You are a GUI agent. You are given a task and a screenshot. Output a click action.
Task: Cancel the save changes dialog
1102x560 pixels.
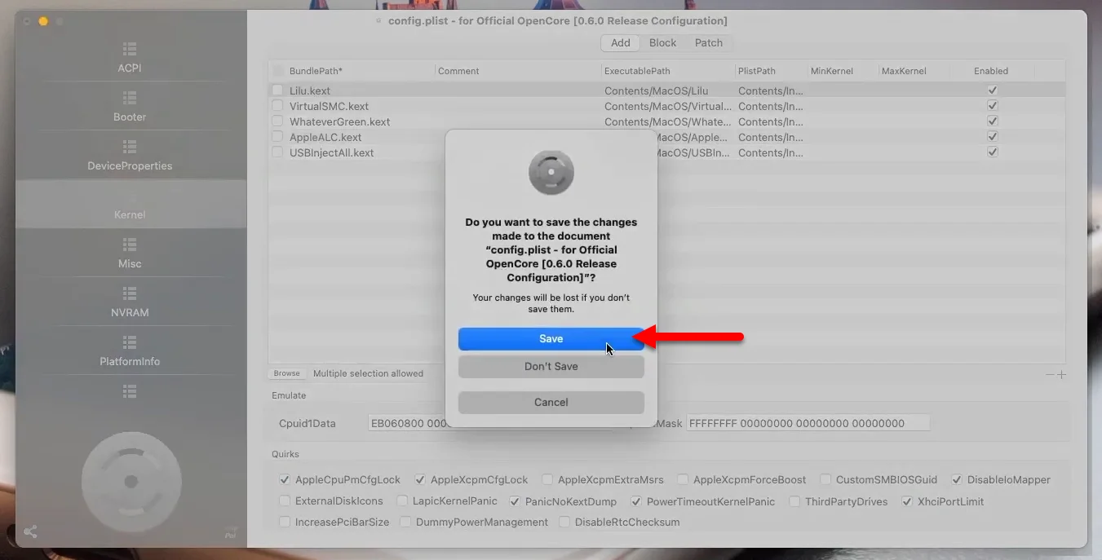[x=551, y=403]
